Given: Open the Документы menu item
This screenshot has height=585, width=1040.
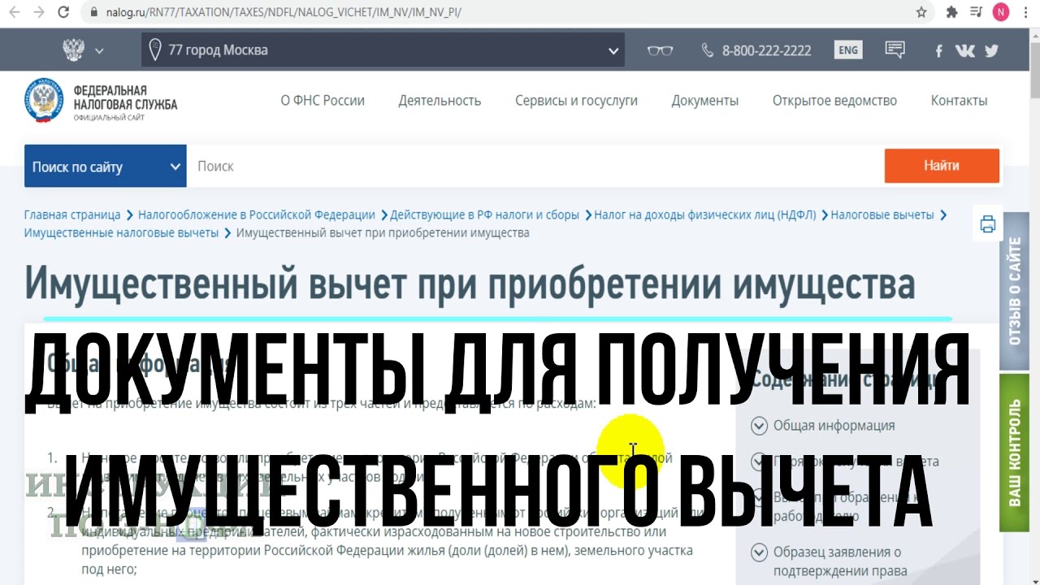Looking at the screenshot, I should tap(704, 101).
